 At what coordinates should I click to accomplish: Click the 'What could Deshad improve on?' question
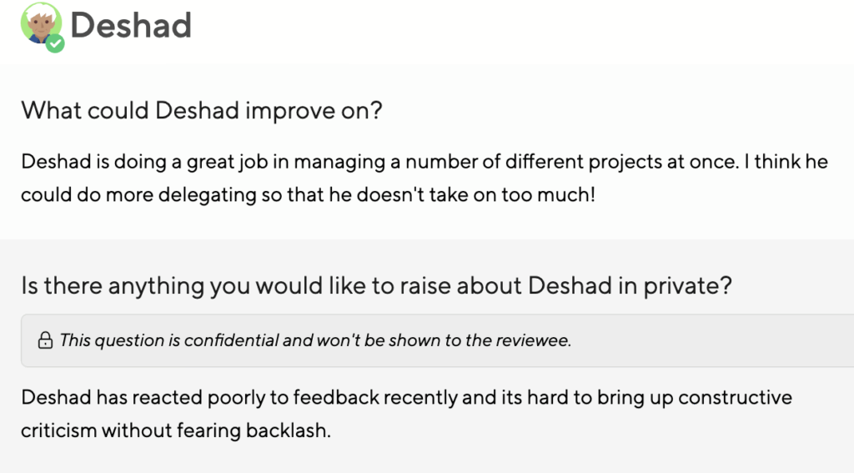tap(201, 109)
